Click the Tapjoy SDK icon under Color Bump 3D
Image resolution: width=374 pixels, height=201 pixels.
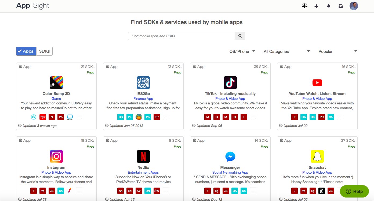click(x=43, y=117)
